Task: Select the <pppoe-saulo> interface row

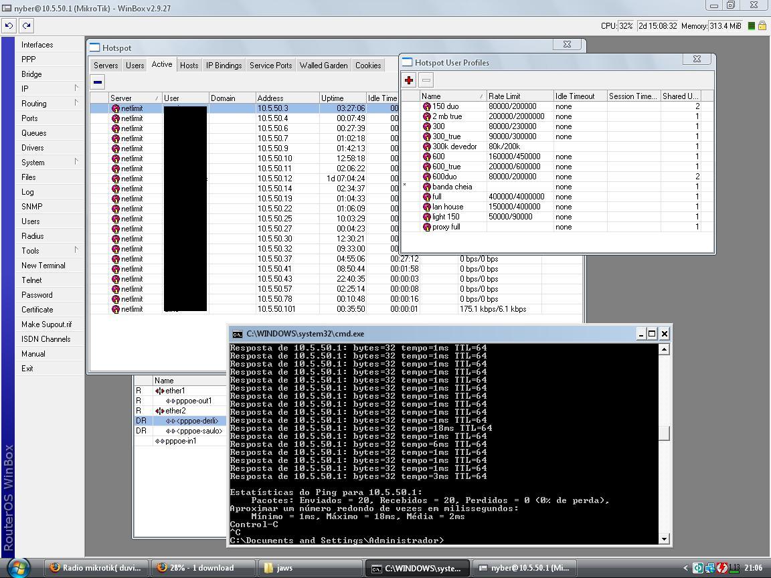Action: click(180, 431)
